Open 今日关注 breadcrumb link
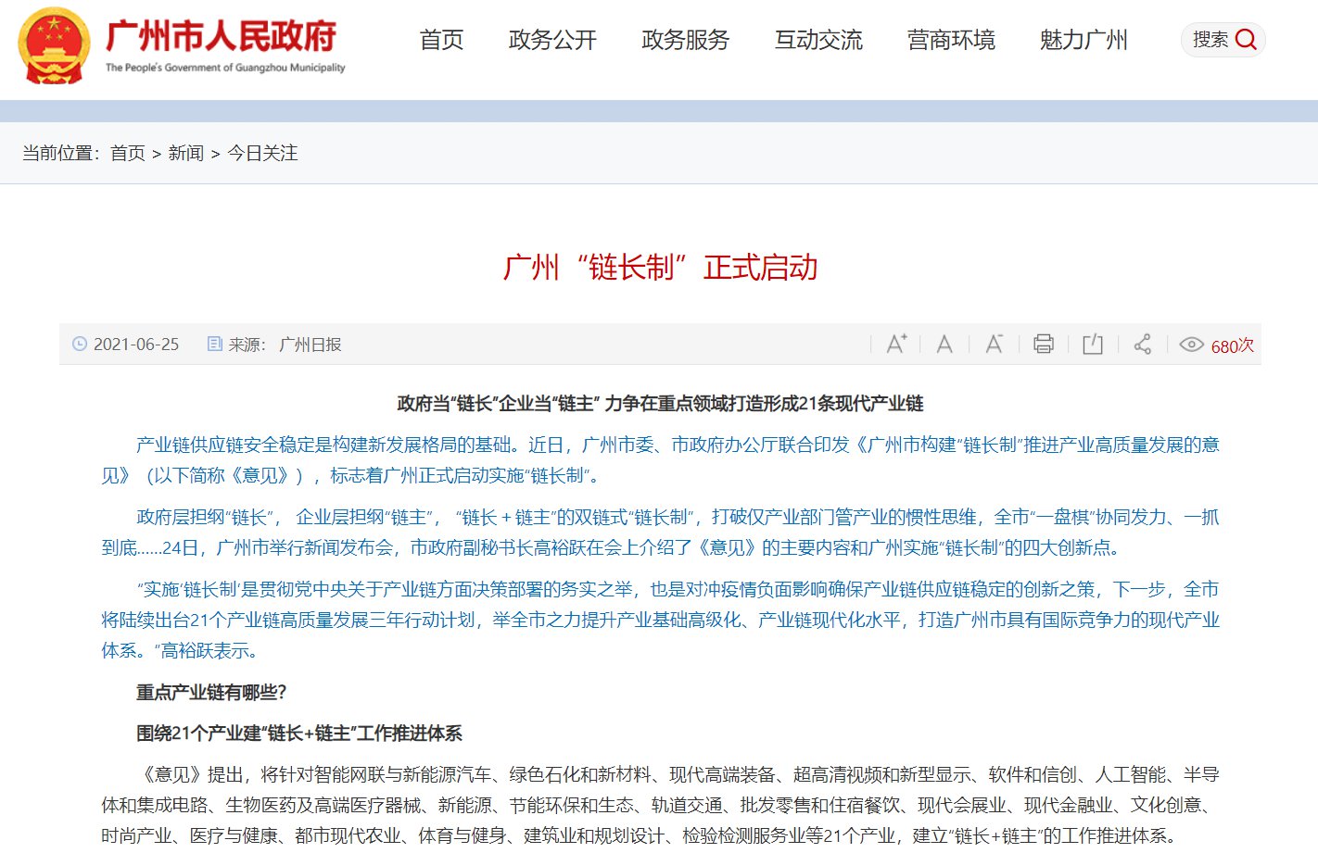 tap(263, 153)
